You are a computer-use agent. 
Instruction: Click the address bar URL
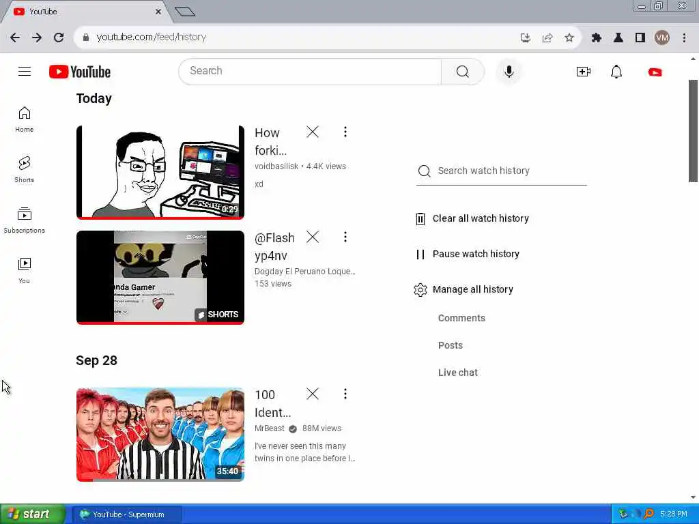coord(151,37)
